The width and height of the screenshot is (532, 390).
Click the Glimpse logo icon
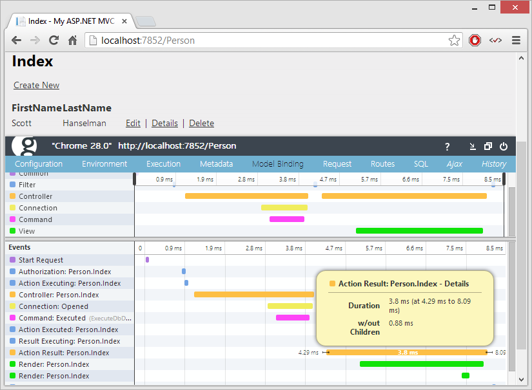pos(25,146)
